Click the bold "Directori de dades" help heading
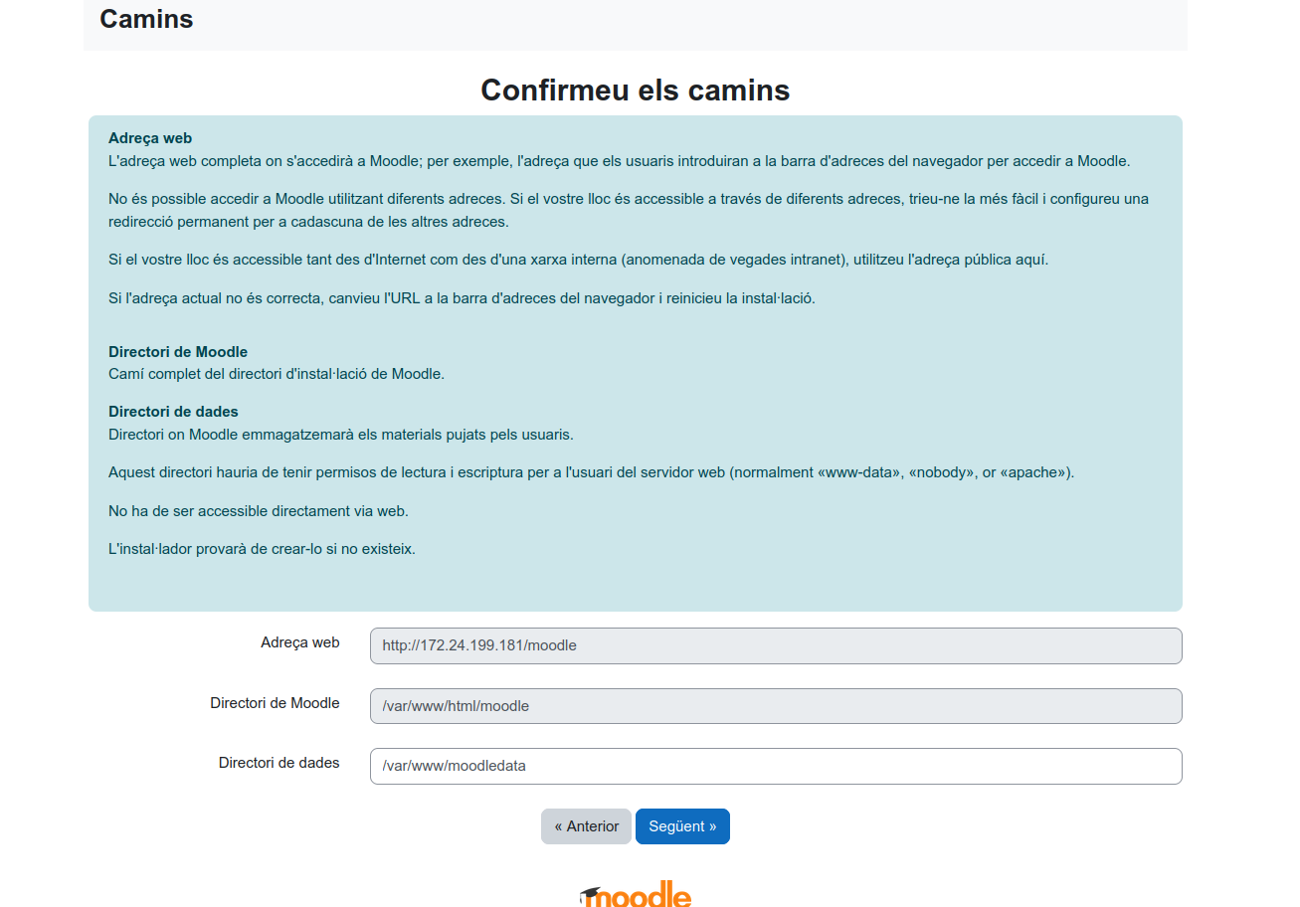The image size is (1300, 907). [x=173, y=412]
